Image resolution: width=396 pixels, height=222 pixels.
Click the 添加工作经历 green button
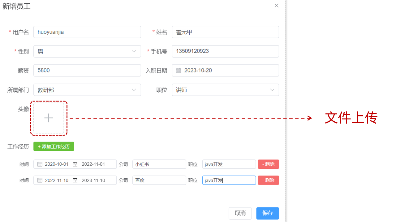54,146
